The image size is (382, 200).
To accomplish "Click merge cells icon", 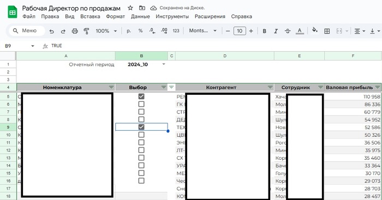I will (x=339, y=31).
